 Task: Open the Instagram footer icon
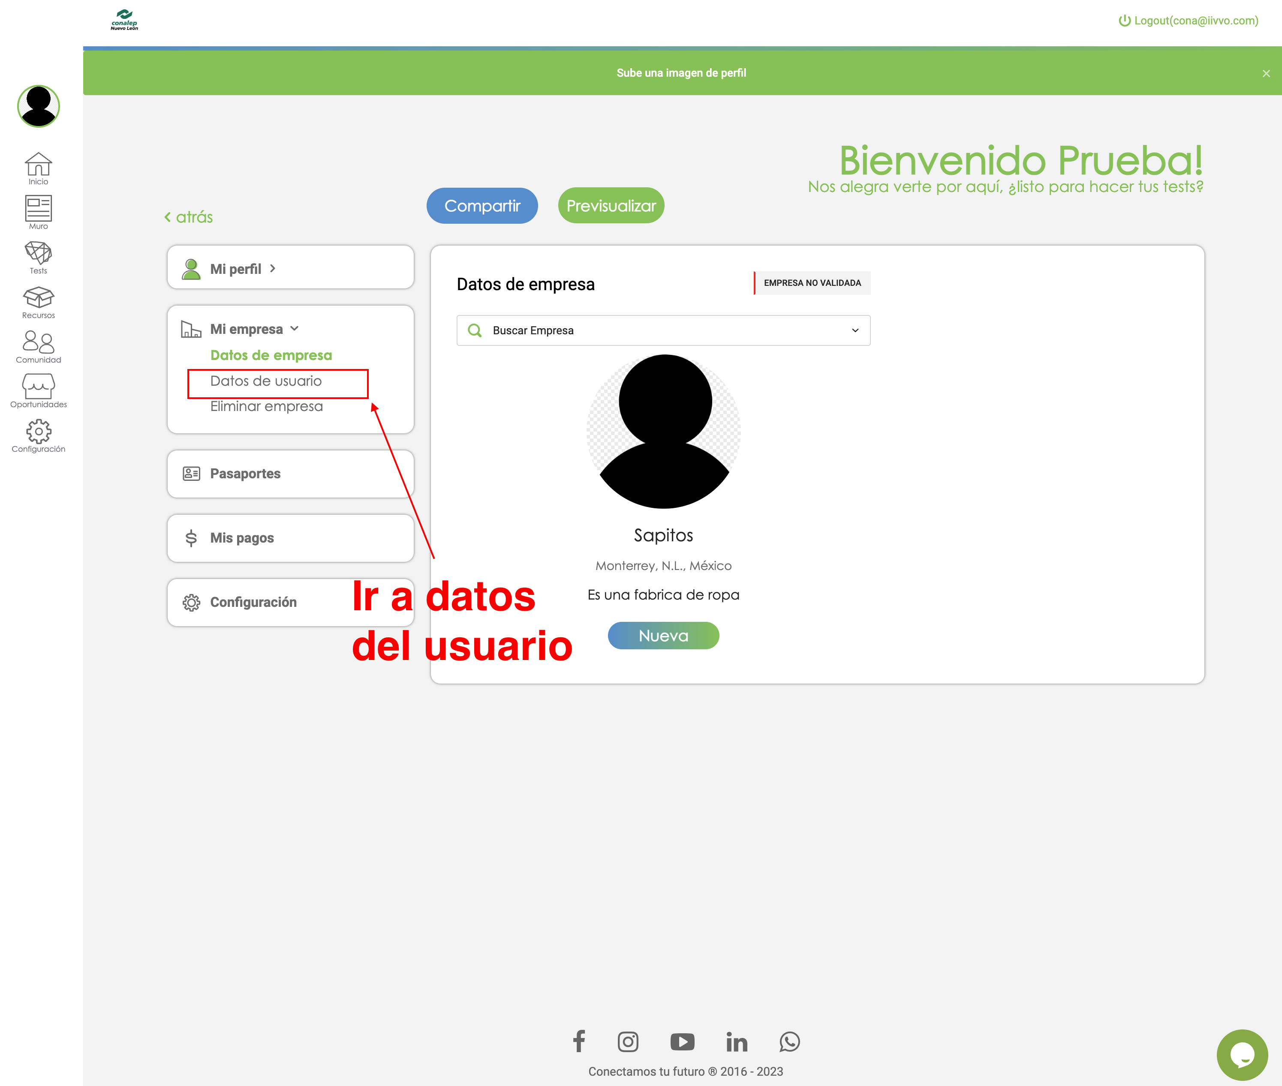coord(628,1042)
